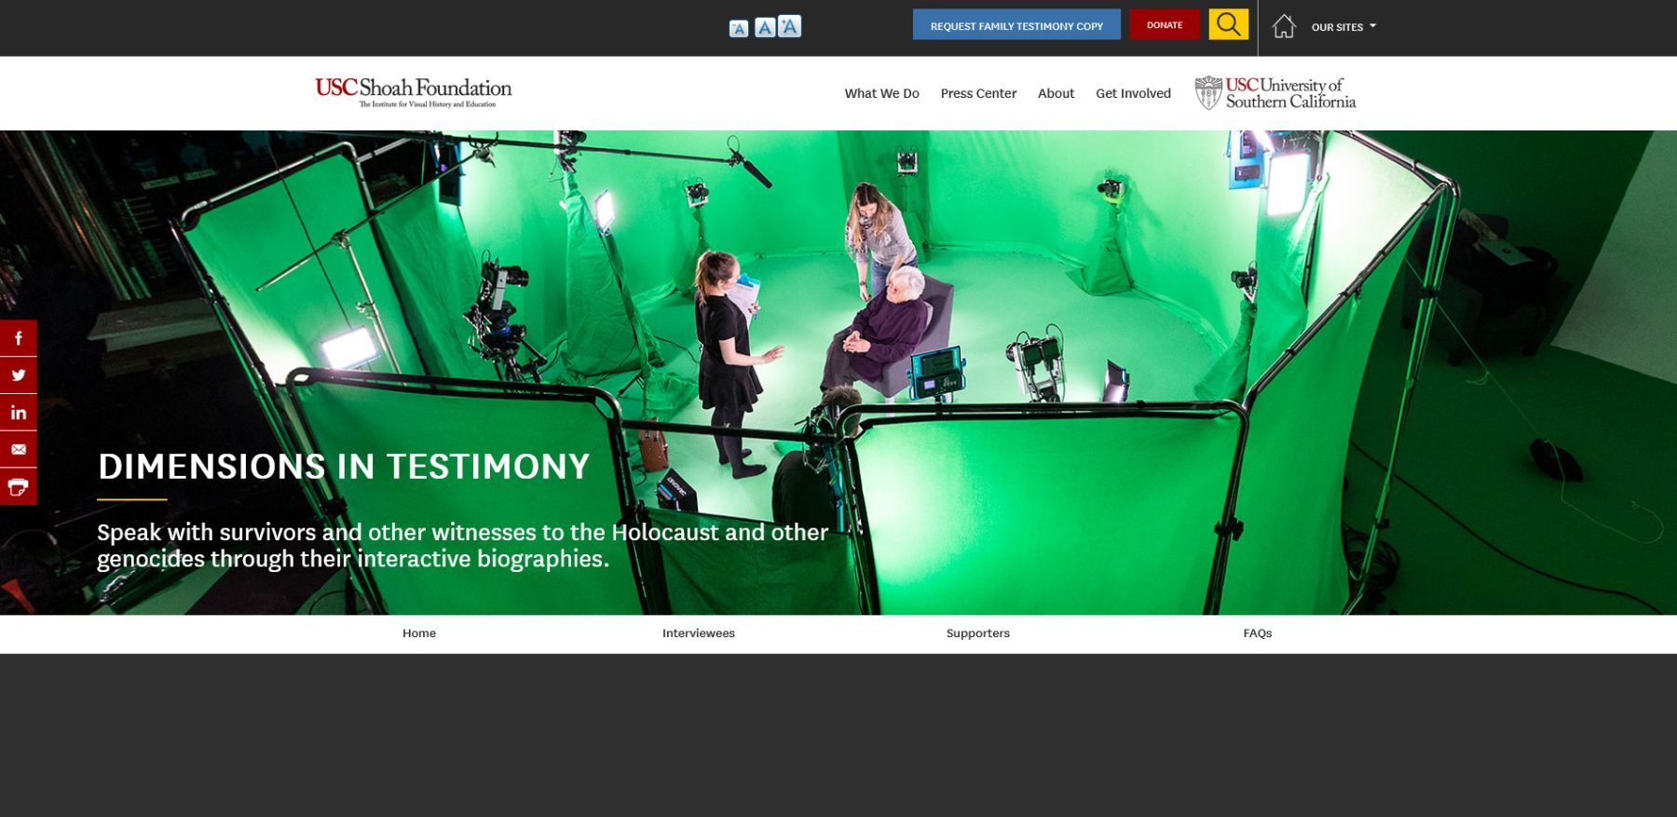Expand the Our Sites dropdown

point(1343,27)
